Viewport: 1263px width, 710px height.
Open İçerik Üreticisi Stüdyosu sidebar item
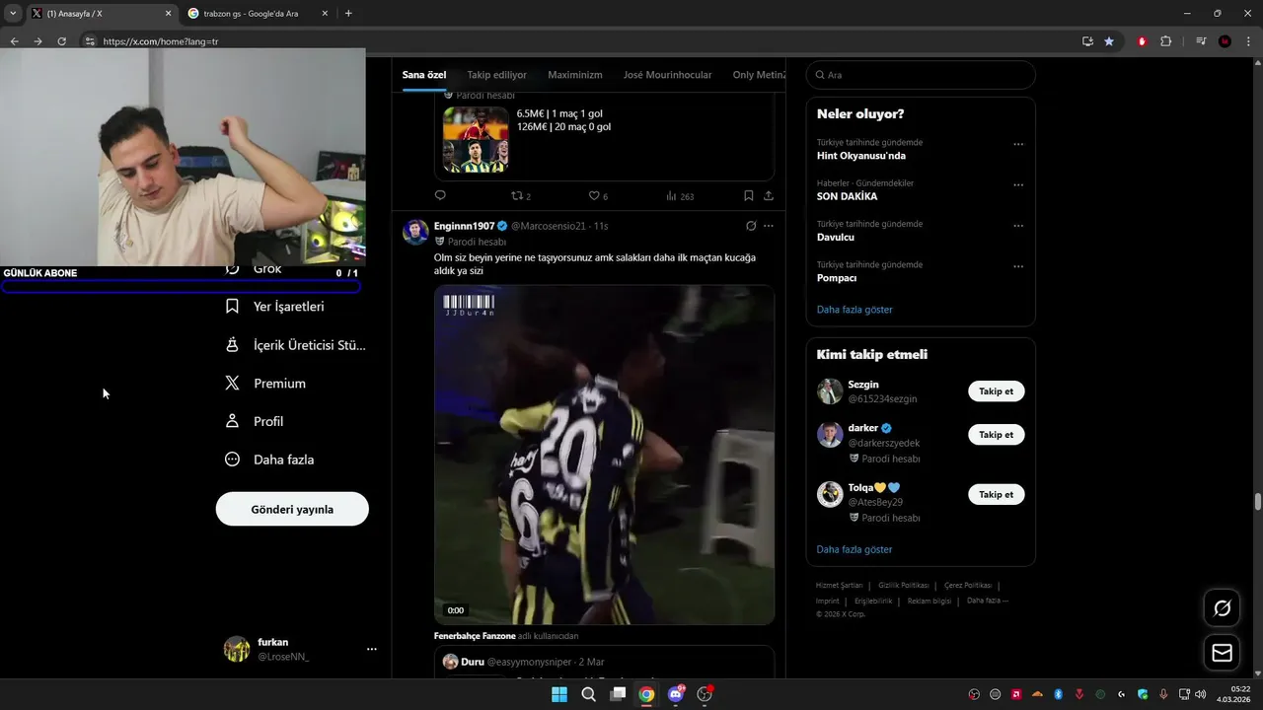pos(295,345)
